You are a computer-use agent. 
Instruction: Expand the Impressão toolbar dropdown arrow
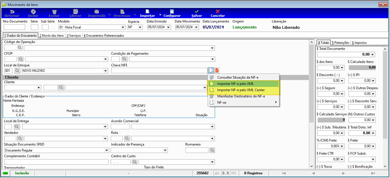click(x=109, y=15)
